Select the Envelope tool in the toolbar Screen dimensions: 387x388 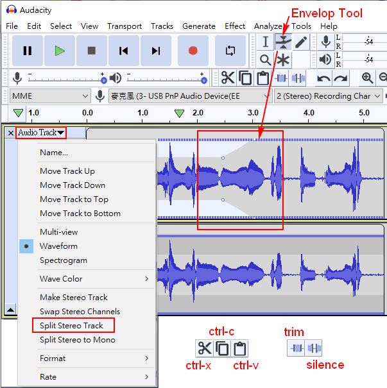283,42
